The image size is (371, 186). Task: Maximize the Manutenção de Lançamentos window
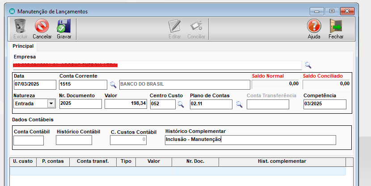point(332,11)
